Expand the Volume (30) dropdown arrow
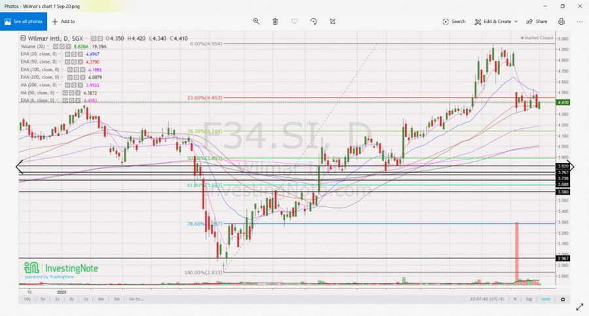Viewport: 589px width, 316px height. pyautogui.click(x=48, y=46)
